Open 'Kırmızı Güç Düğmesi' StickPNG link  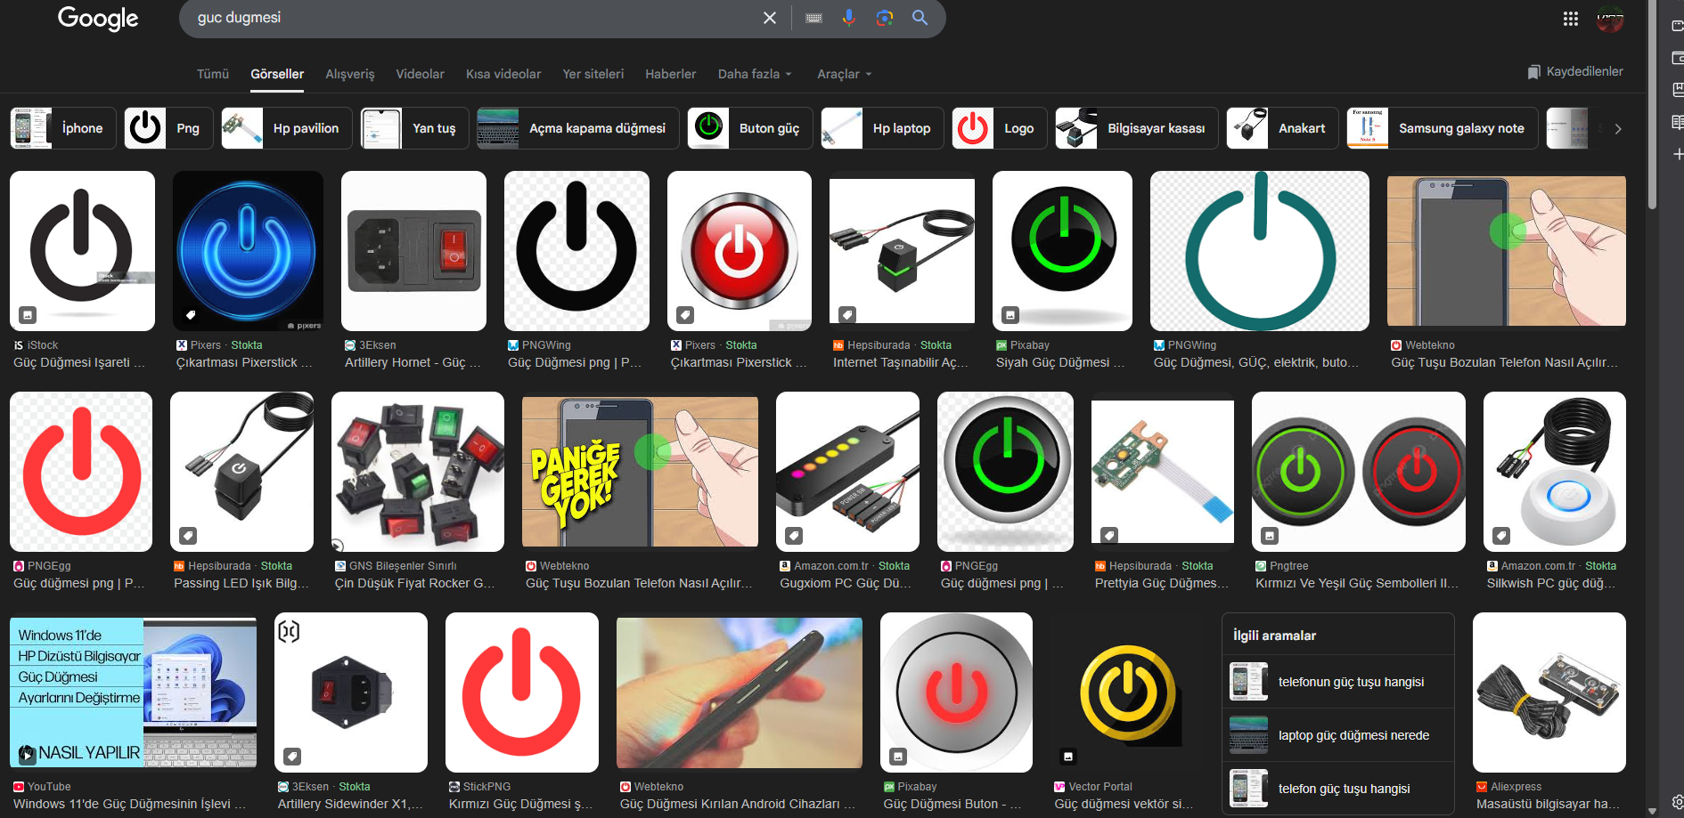point(520,804)
